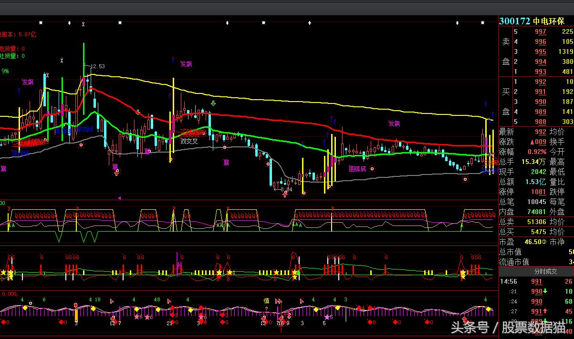Click the red up arrow on the :27 trade row
This screenshot has width=574, height=339.
(545, 311)
